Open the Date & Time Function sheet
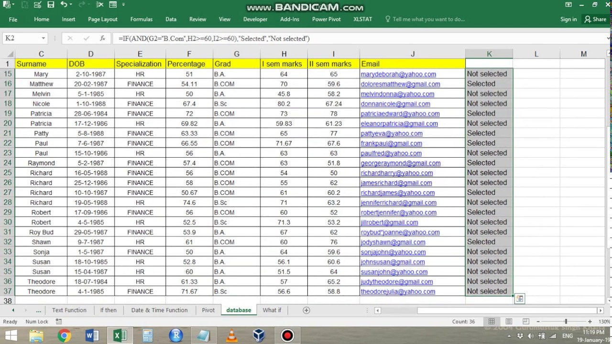Viewport: 612px width, 344px height. [x=159, y=310]
